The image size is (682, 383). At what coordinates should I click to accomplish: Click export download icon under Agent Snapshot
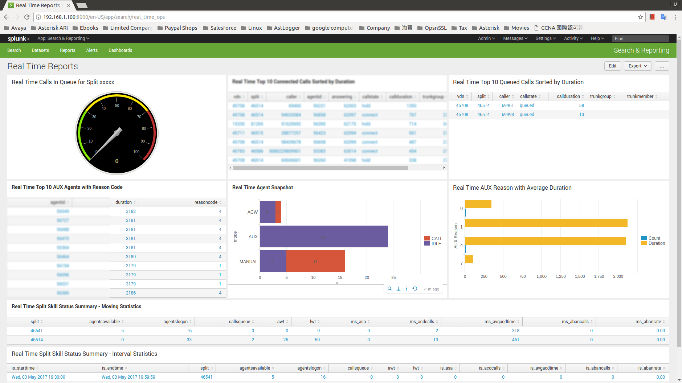398,289
